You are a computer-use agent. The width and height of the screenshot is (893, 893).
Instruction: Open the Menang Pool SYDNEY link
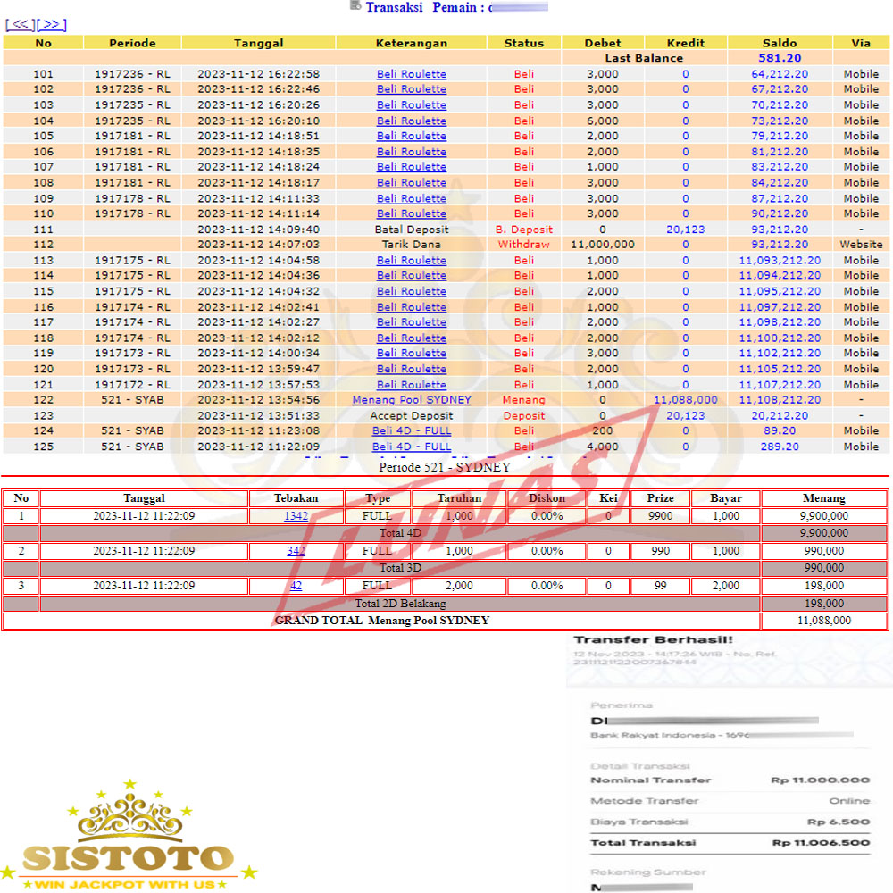(411, 400)
